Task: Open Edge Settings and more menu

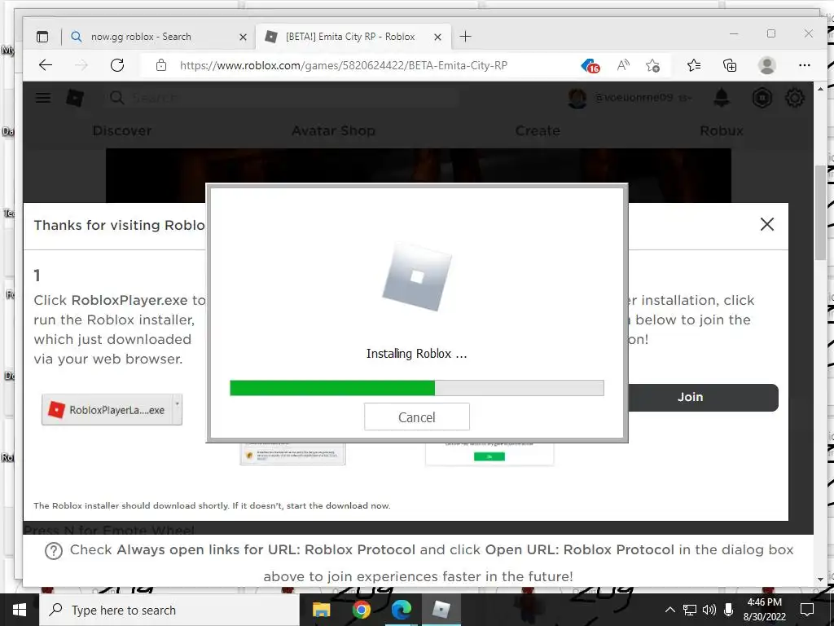Action: pyautogui.click(x=804, y=65)
